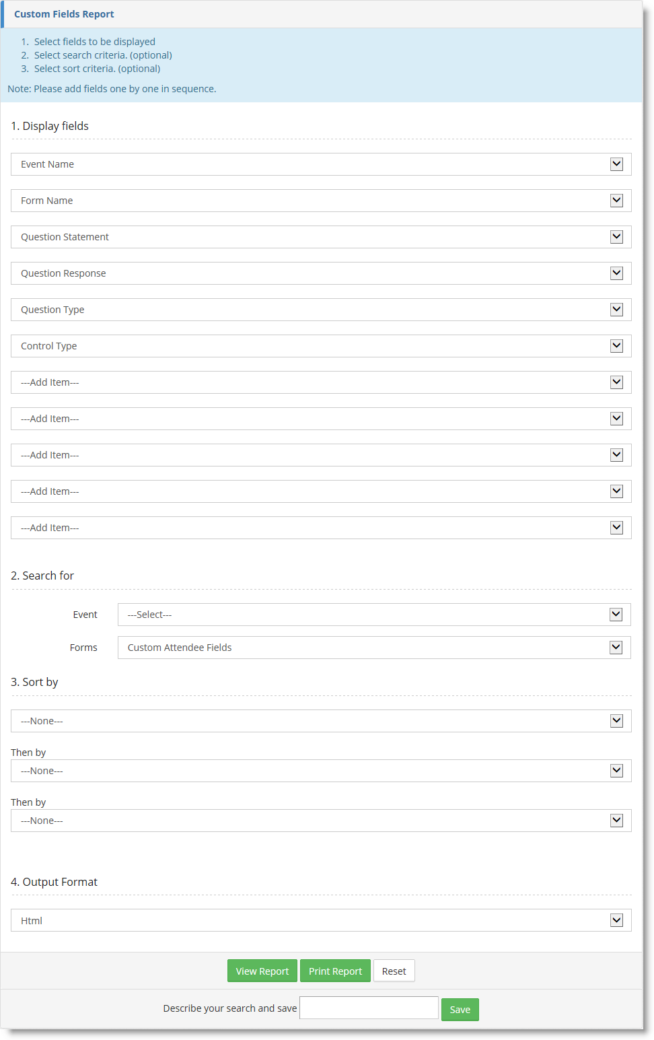654x1040 pixels.
Task: Change the Html output format dropdown
Action: (321, 920)
